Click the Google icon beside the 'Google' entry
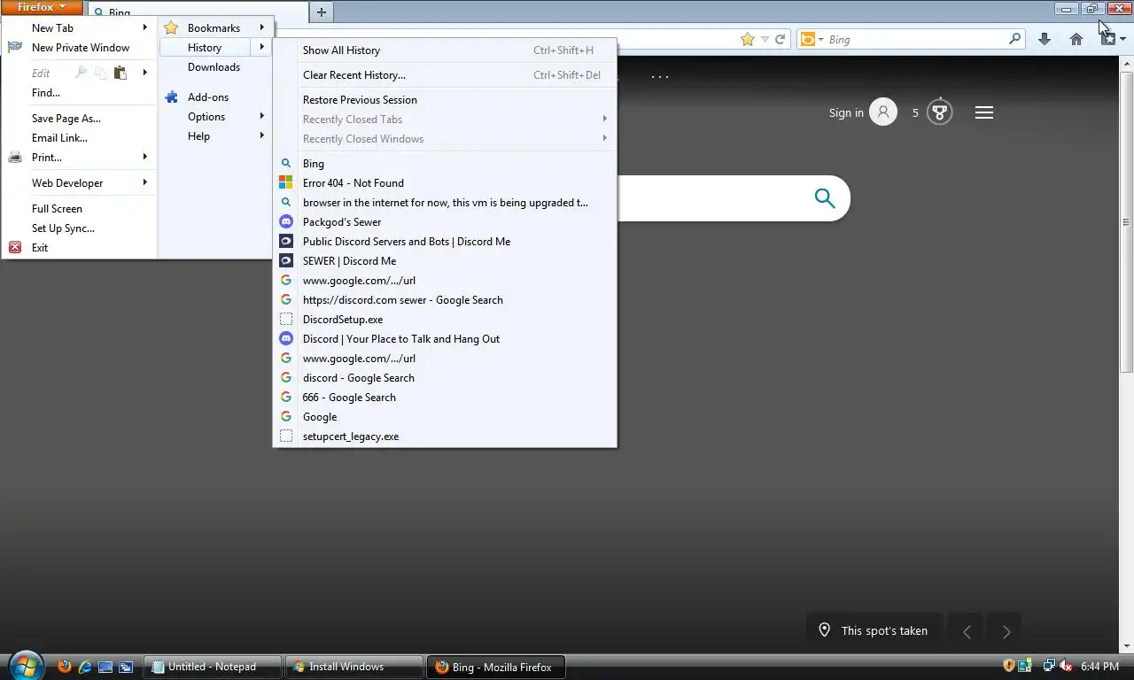Screen dimensions: 1134x680 coord(286,417)
